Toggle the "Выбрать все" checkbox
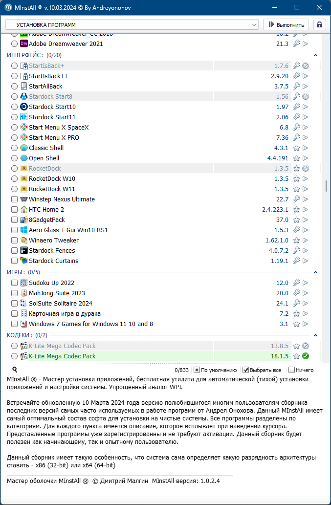The height and width of the screenshot is (505, 331). tap(246, 370)
